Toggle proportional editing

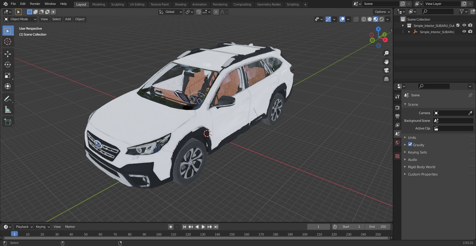[216, 12]
